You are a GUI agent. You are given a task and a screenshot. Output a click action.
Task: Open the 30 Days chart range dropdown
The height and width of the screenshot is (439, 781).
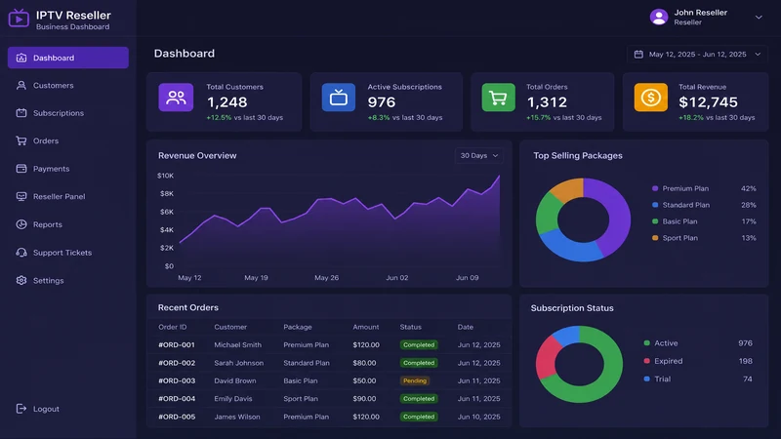[x=478, y=156]
